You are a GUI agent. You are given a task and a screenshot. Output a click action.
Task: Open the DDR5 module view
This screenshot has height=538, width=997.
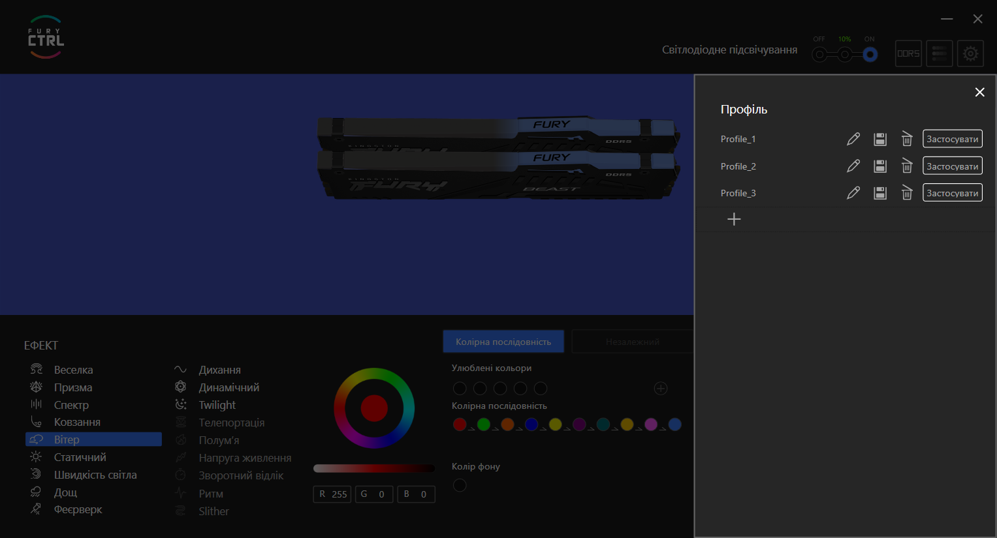908,53
